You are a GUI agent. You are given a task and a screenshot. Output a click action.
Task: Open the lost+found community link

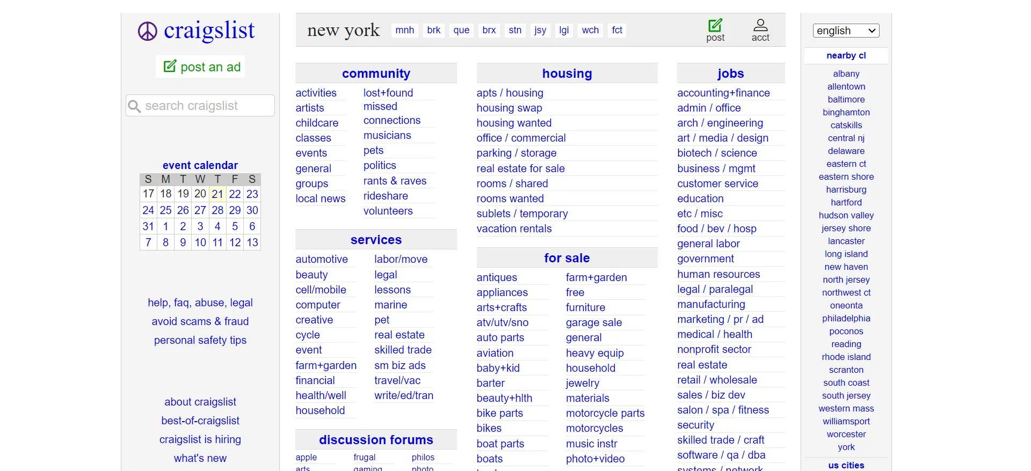pos(388,93)
